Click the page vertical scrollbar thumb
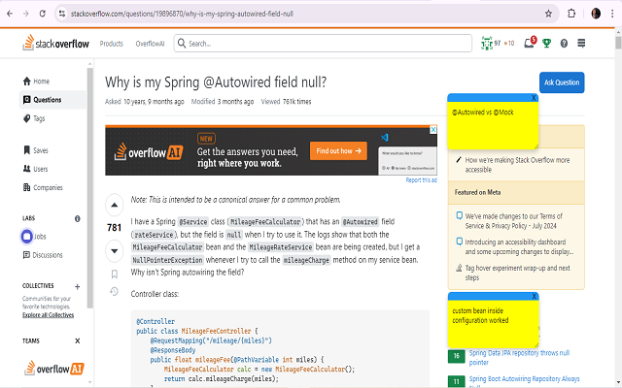 618,43
